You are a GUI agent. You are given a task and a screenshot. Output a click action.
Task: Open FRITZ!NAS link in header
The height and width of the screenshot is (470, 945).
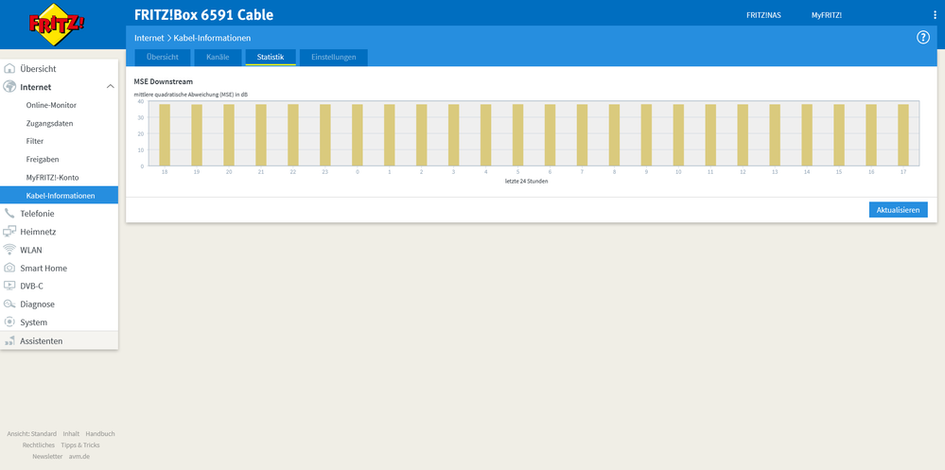763,16
